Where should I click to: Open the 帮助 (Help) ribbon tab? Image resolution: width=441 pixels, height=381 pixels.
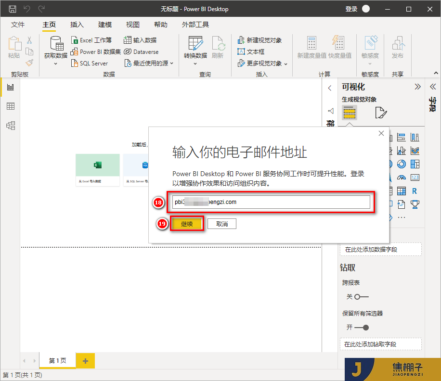161,25
